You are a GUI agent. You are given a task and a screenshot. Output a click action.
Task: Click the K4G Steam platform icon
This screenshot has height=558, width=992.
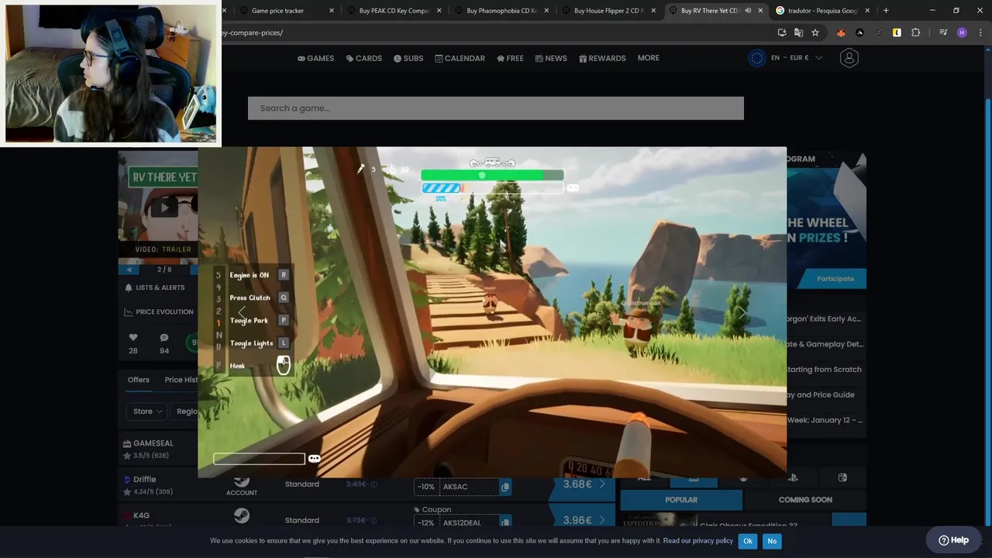pyautogui.click(x=242, y=516)
